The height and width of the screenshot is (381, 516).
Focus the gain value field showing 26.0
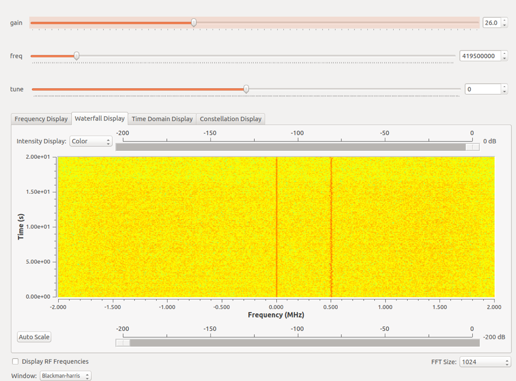492,23
